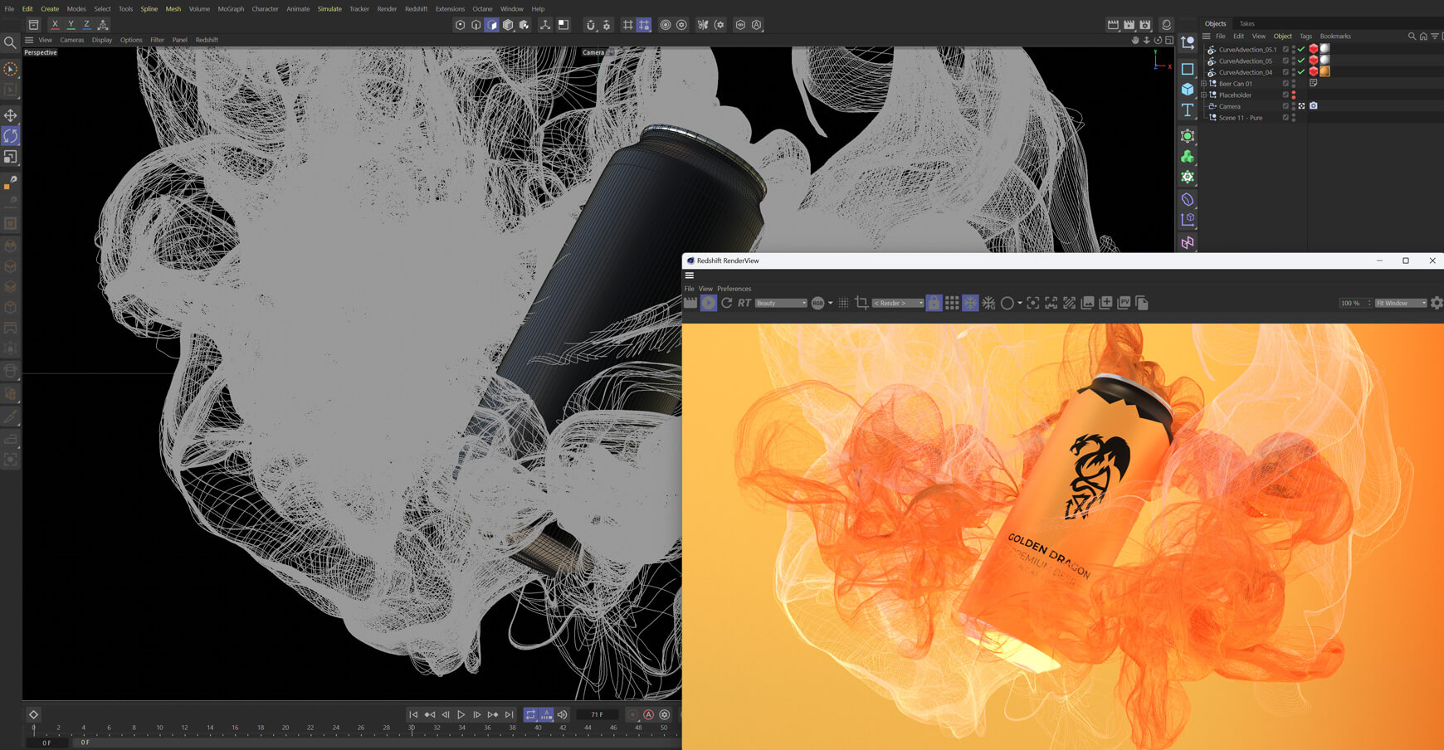This screenshot has height=750, width=1444.
Task: Click the Refresh render icon in RenderView
Action: tap(727, 304)
